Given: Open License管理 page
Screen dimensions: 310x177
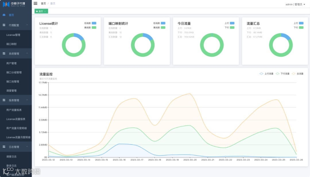Looking at the screenshot, I should (16, 35).
